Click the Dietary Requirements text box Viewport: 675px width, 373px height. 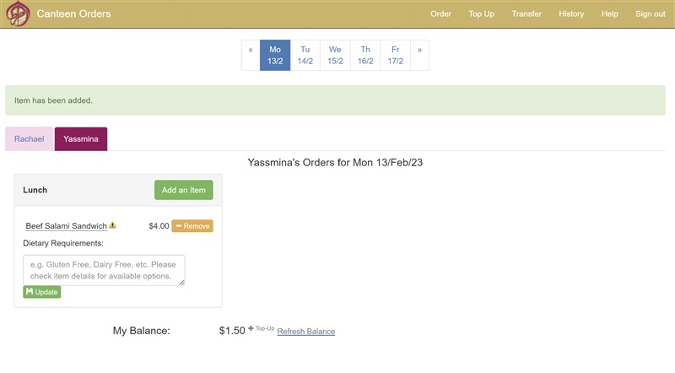coord(104,270)
